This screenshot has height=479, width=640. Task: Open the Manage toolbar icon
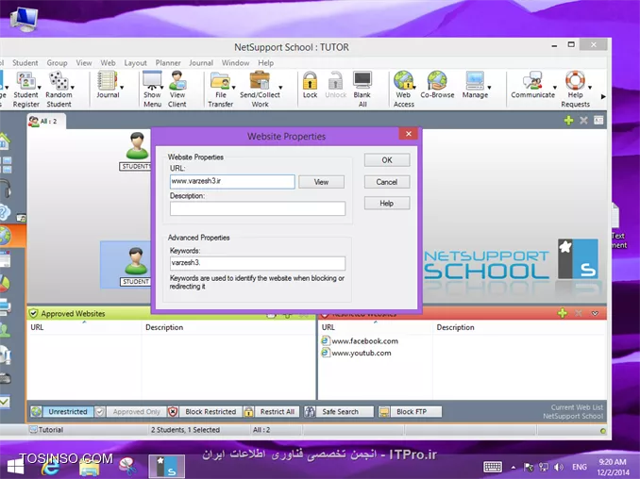(475, 85)
